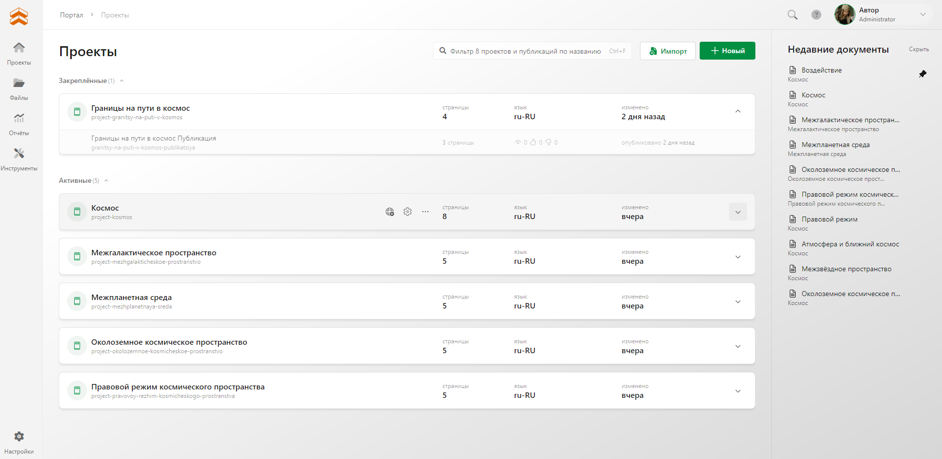
Task: Collapse the Закреплённые section
Action: 122,81
